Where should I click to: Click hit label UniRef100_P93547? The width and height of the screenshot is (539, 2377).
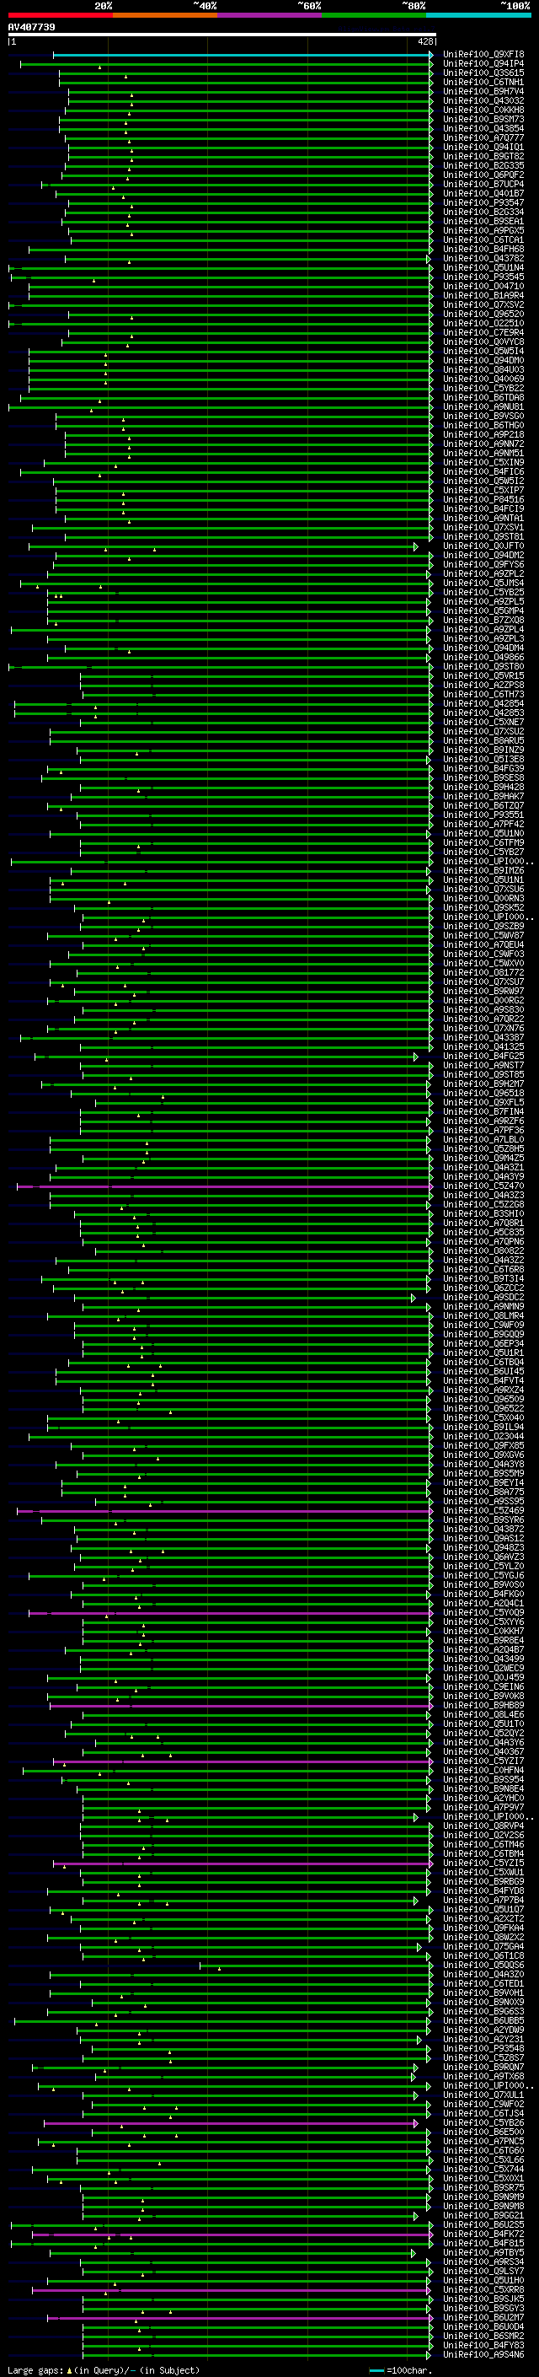click(483, 203)
